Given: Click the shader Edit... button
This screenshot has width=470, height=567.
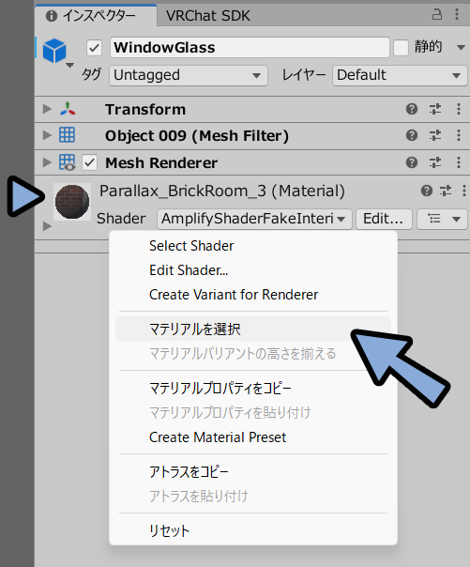Looking at the screenshot, I should (x=384, y=219).
